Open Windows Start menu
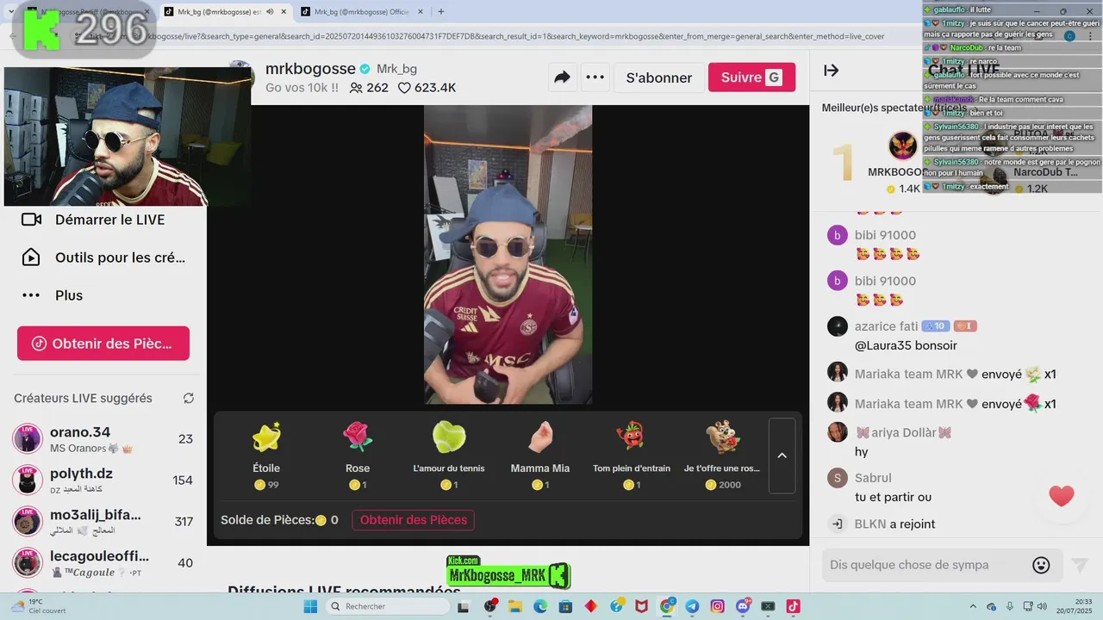1103x620 pixels. [310, 606]
